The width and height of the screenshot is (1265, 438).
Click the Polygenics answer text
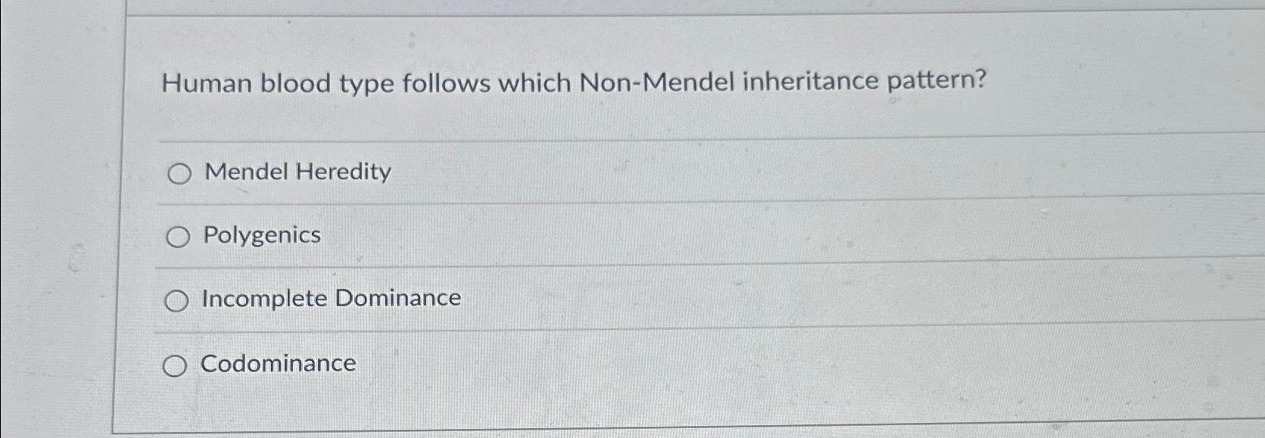coord(260,236)
